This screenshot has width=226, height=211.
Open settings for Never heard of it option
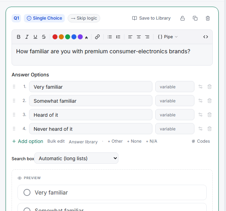(x=200, y=129)
